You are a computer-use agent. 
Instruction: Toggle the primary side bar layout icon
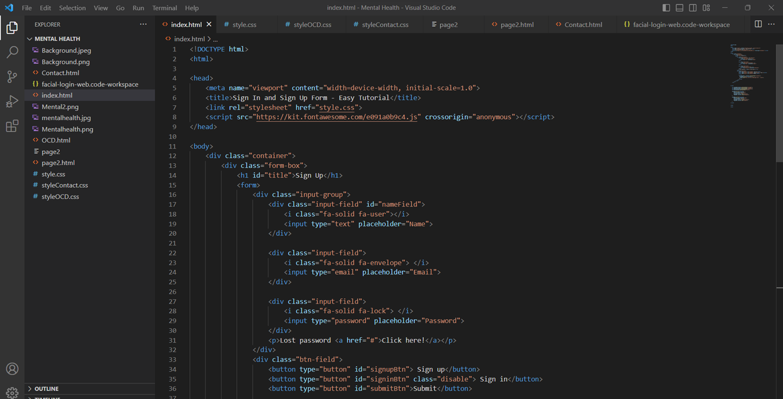point(666,8)
